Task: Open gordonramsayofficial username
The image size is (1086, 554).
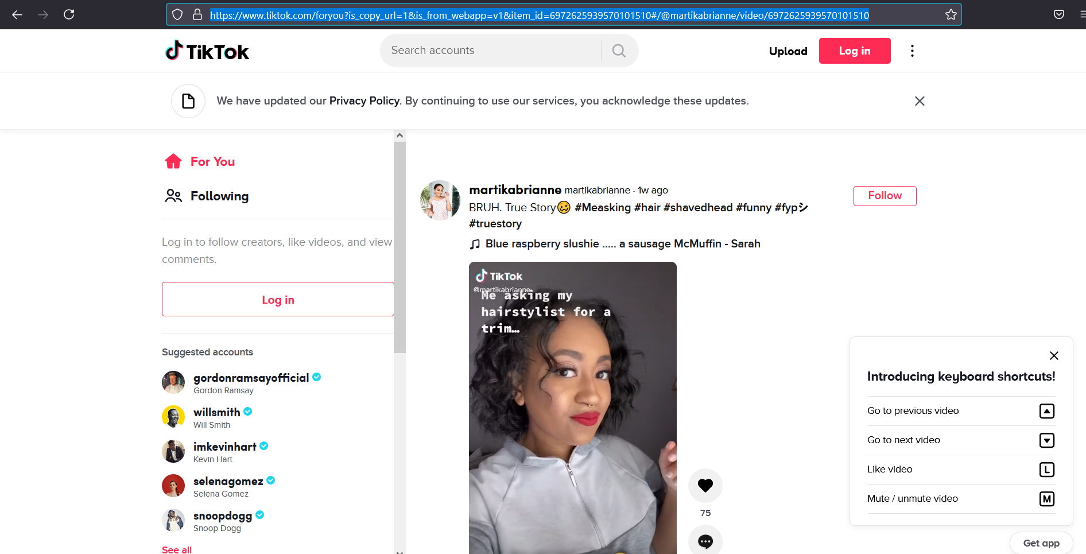Action: click(x=251, y=378)
